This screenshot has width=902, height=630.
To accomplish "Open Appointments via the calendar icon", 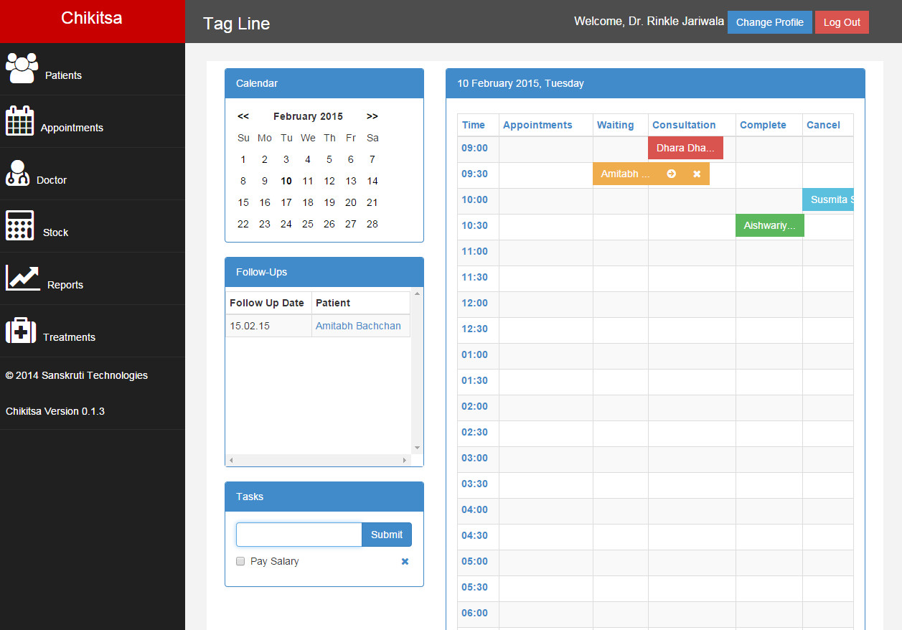I will [20, 121].
